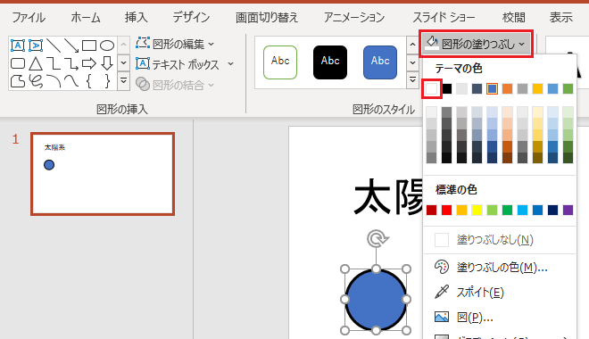The height and width of the screenshot is (339, 589).
Task: Go to the 画面切り替え tab
Action: [266, 17]
